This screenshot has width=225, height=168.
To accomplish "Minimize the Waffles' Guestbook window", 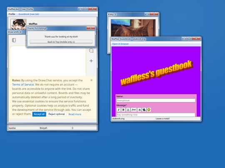I will coord(184,39).
